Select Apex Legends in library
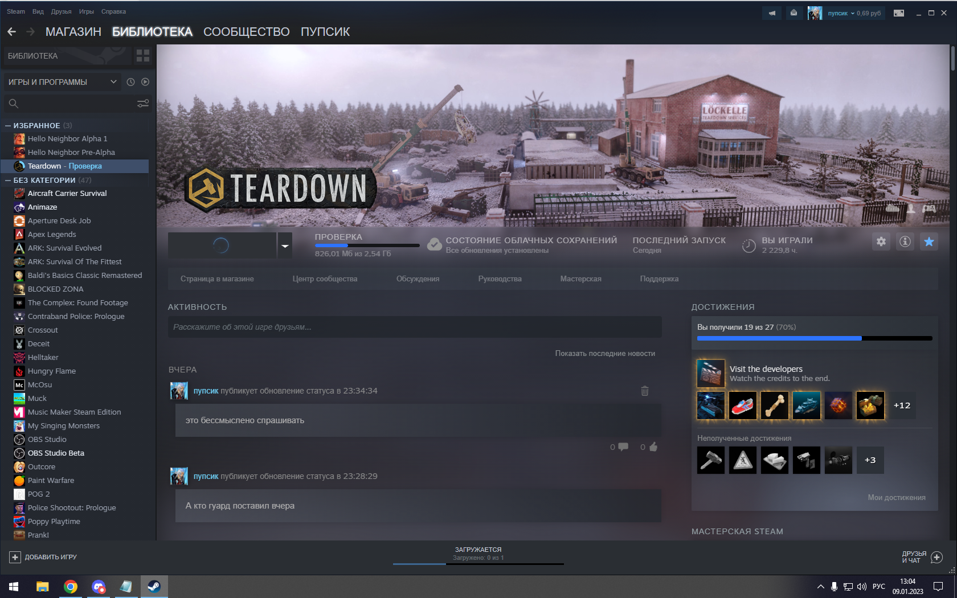Image resolution: width=957 pixels, height=598 pixels. point(52,234)
